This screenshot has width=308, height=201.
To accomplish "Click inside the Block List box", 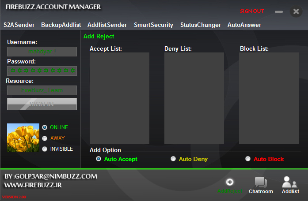I will [269, 98].
